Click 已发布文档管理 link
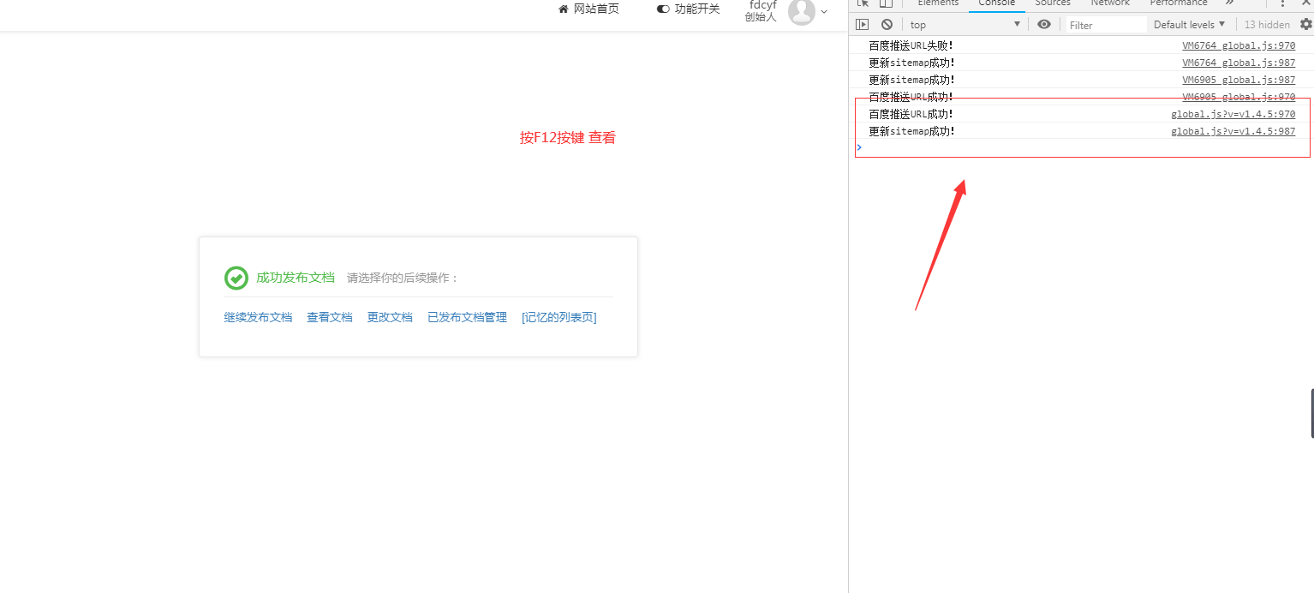The width and height of the screenshot is (1314, 593). pyautogui.click(x=467, y=317)
